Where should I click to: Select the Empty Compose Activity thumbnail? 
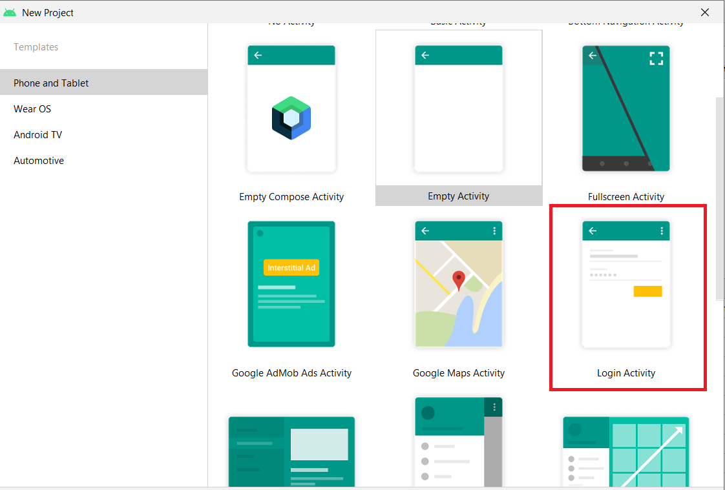(291, 108)
